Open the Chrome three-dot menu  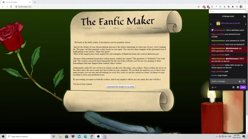pyautogui.click(x=245, y=7)
